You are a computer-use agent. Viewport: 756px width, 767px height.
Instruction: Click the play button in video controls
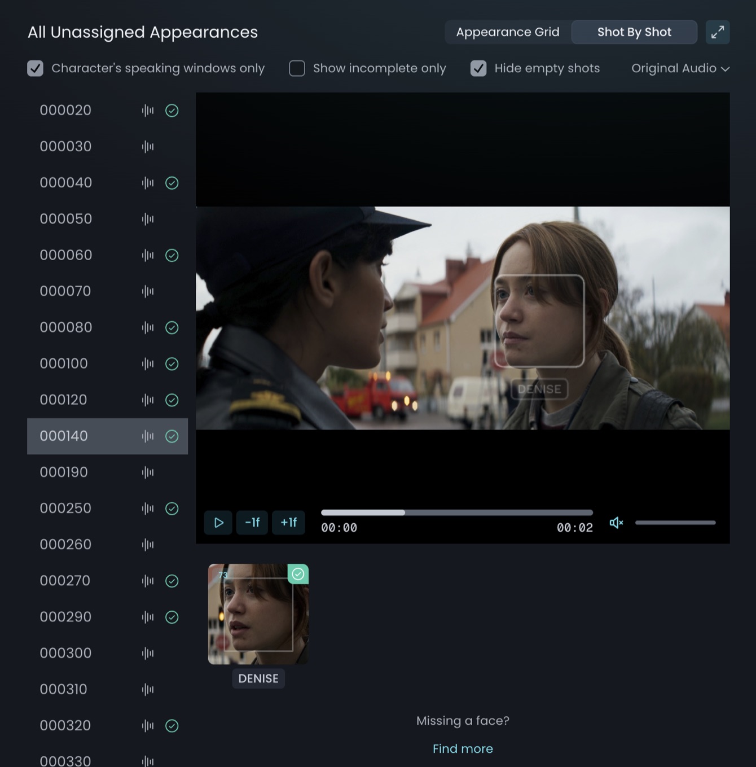[x=218, y=523]
